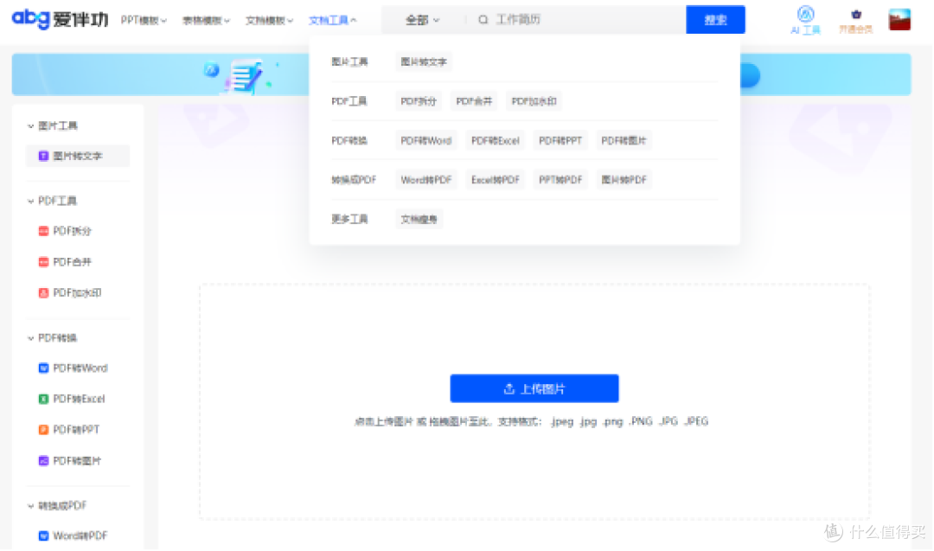Click the PDF转换 label in dropdown menu
This screenshot has height=551, width=934.
pyautogui.click(x=349, y=141)
